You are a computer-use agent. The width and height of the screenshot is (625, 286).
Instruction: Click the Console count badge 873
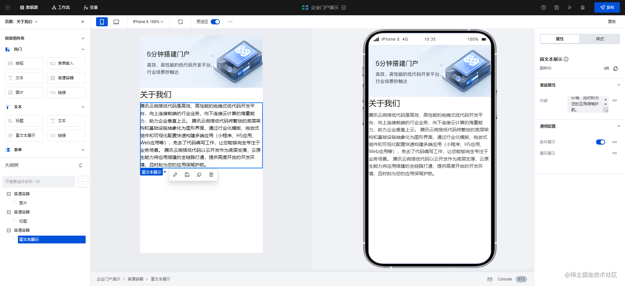point(521,279)
